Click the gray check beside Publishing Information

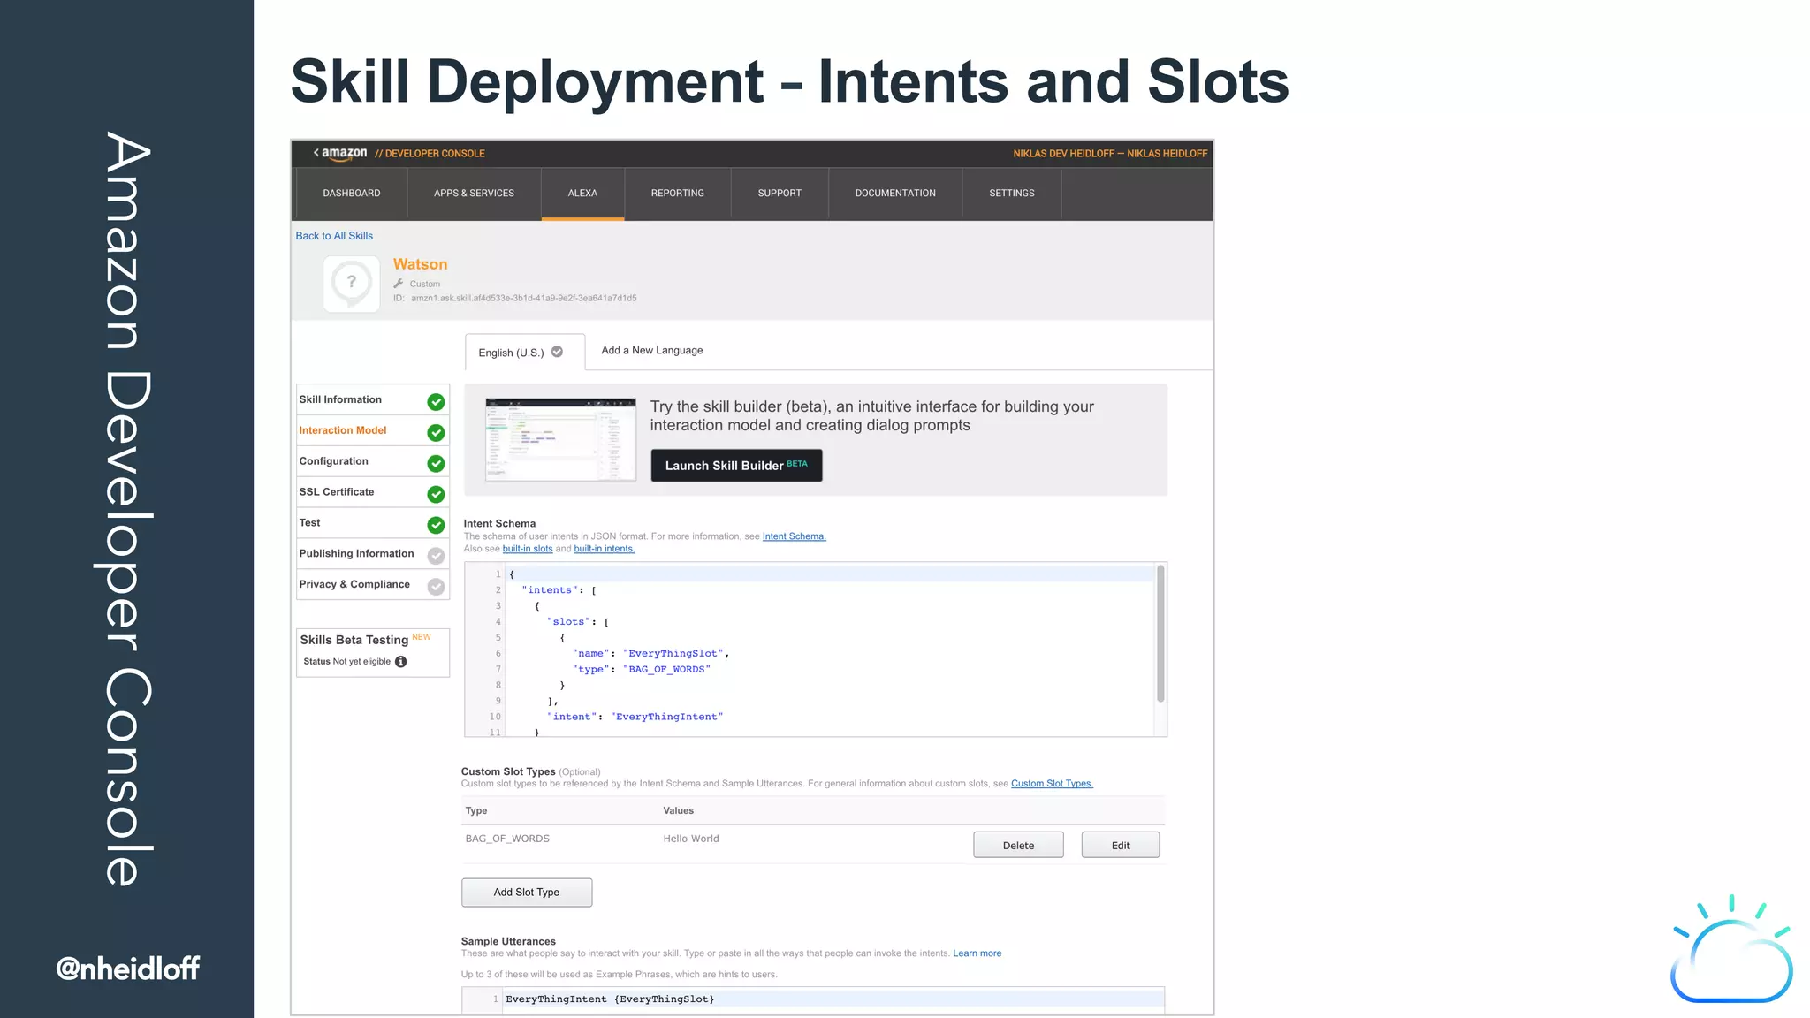436,556
